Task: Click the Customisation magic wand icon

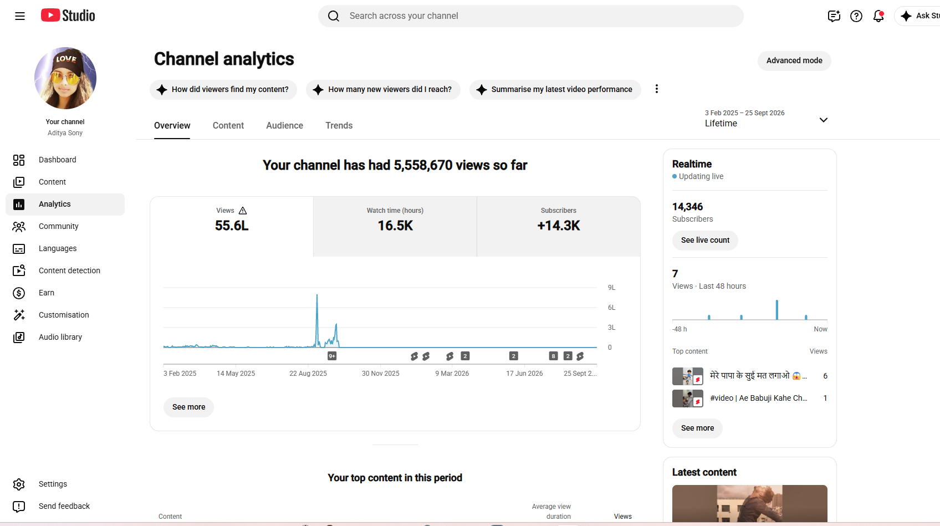Action: pyautogui.click(x=19, y=315)
